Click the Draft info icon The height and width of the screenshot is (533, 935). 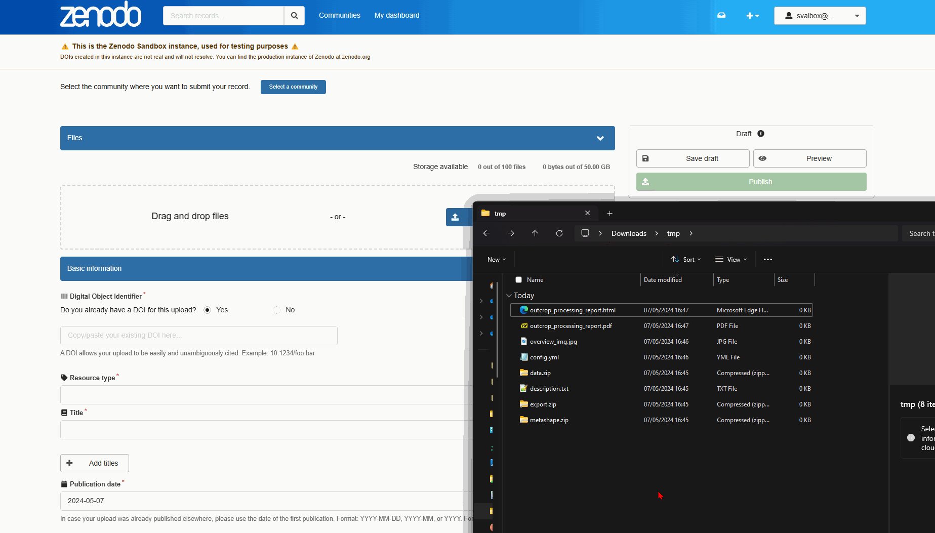761,134
